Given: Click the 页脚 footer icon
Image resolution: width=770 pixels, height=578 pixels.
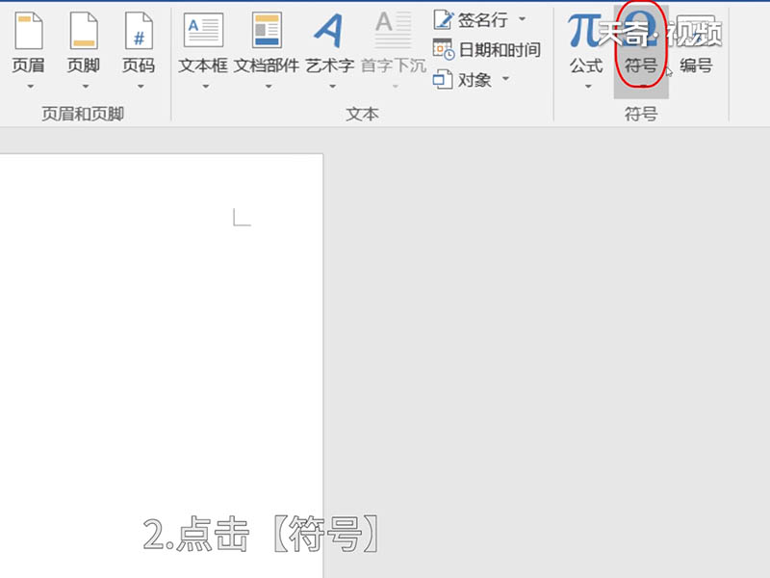Looking at the screenshot, I should [x=84, y=31].
